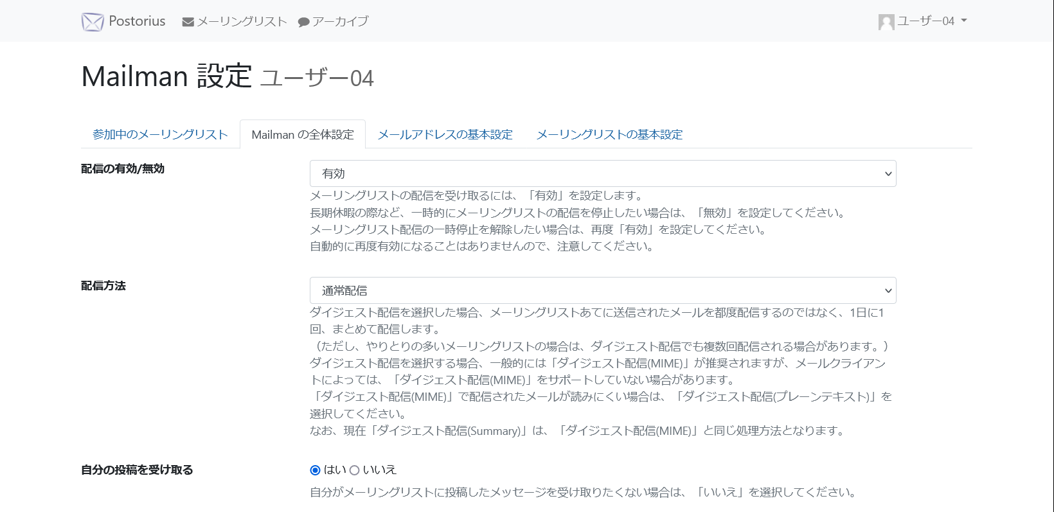Screen dimensions: 1054x512
Task: Open the 配信の有効/無効 dropdown showing 有効
Action: [603, 173]
